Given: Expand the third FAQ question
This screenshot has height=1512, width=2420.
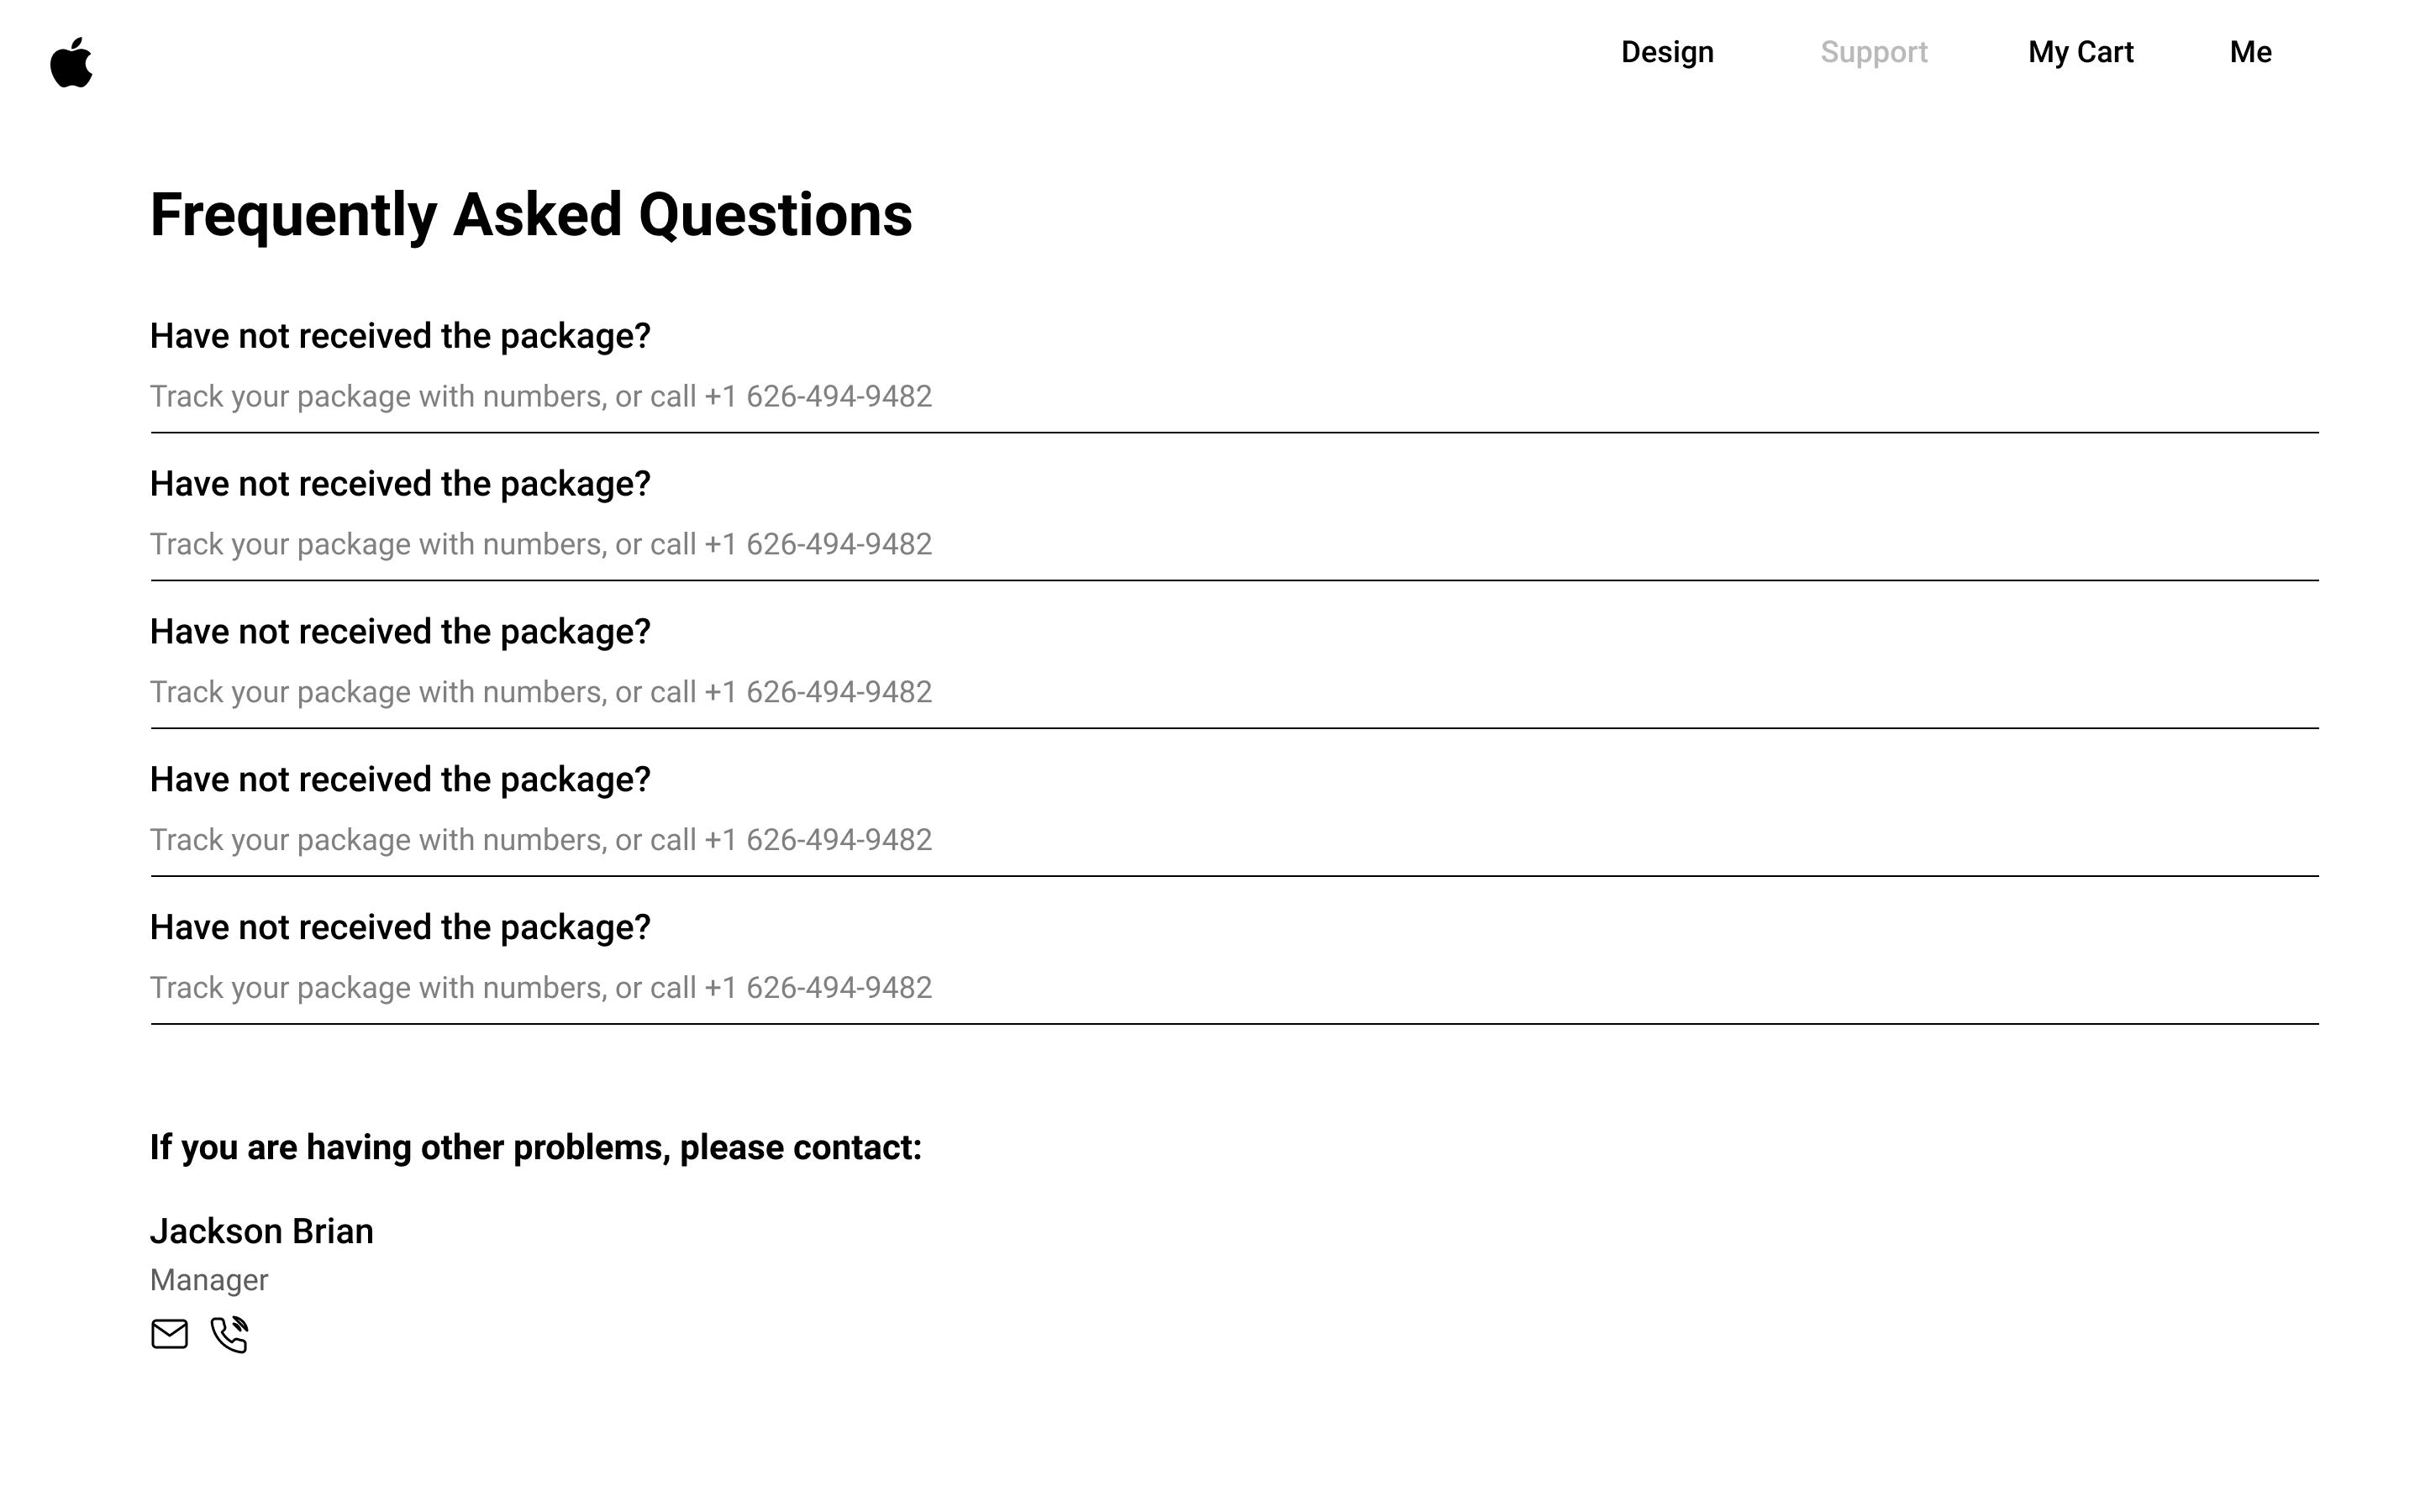Looking at the screenshot, I should coord(400,633).
